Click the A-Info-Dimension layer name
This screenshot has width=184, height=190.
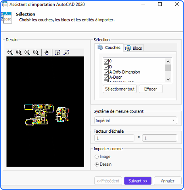point(125,72)
